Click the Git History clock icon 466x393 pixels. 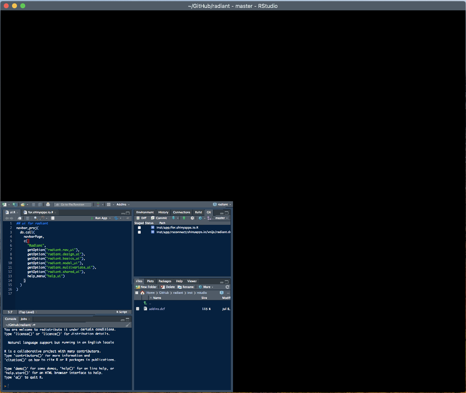point(192,218)
